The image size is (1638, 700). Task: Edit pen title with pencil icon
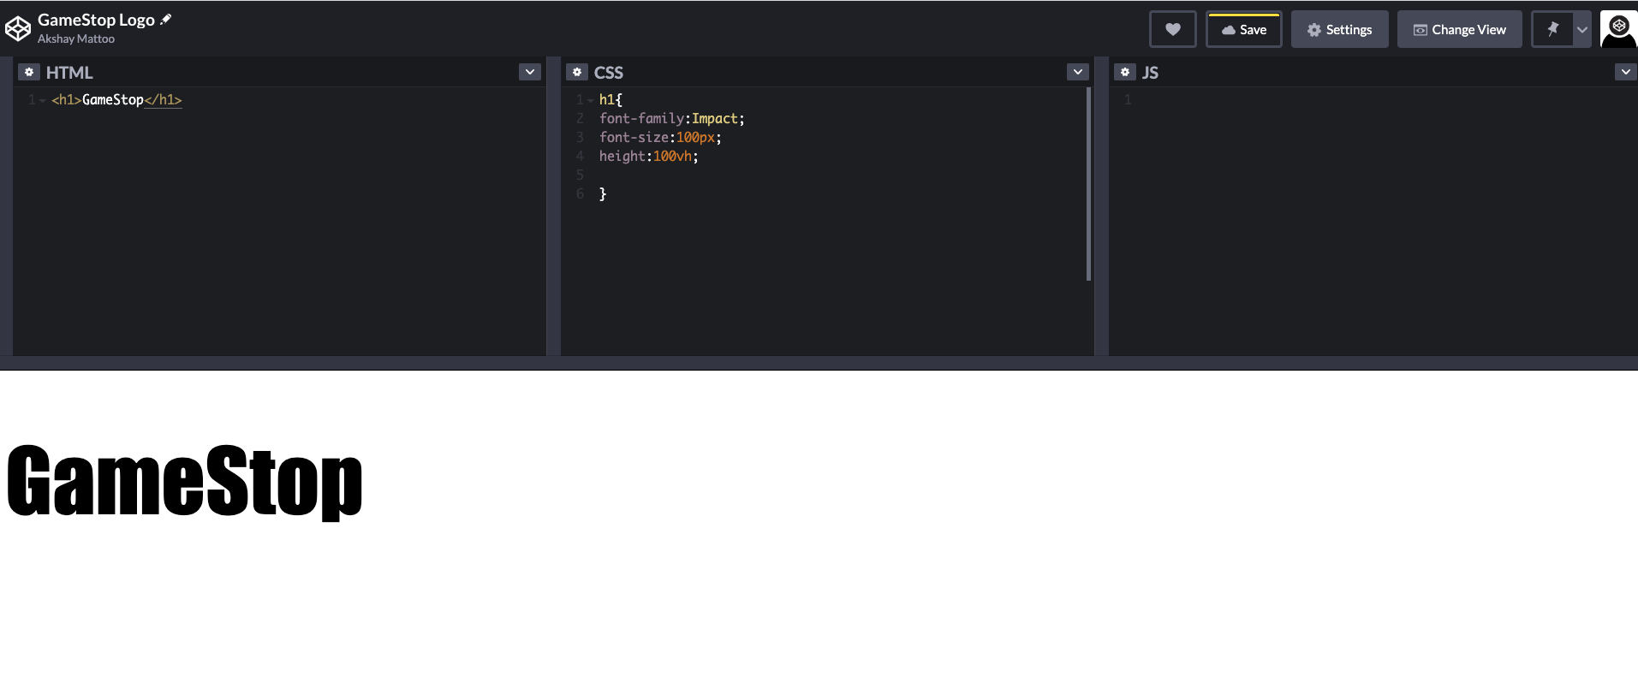pyautogui.click(x=166, y=20)
